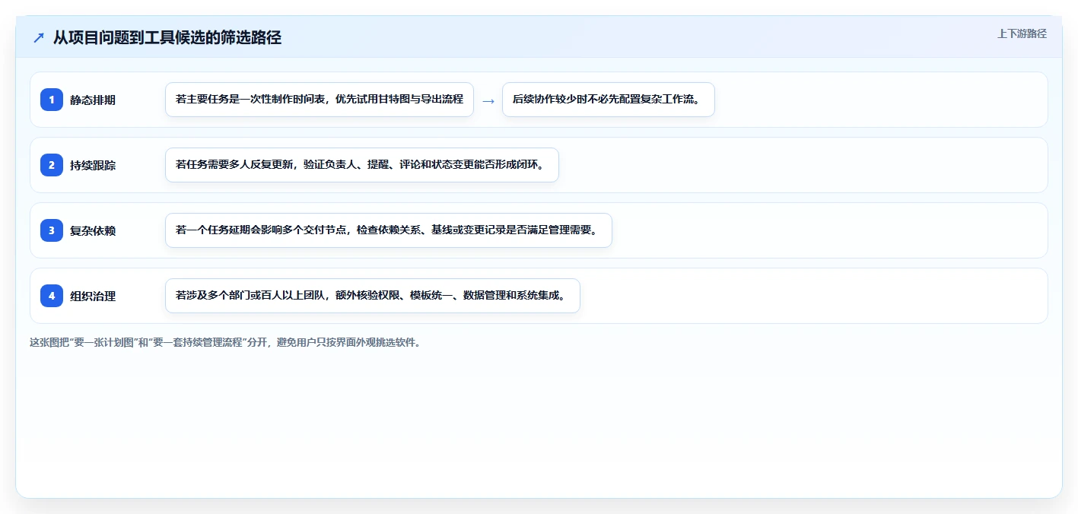Click the 复杂依赖 step label
This screenshot has height=514, width=1078.
(93, 230)
